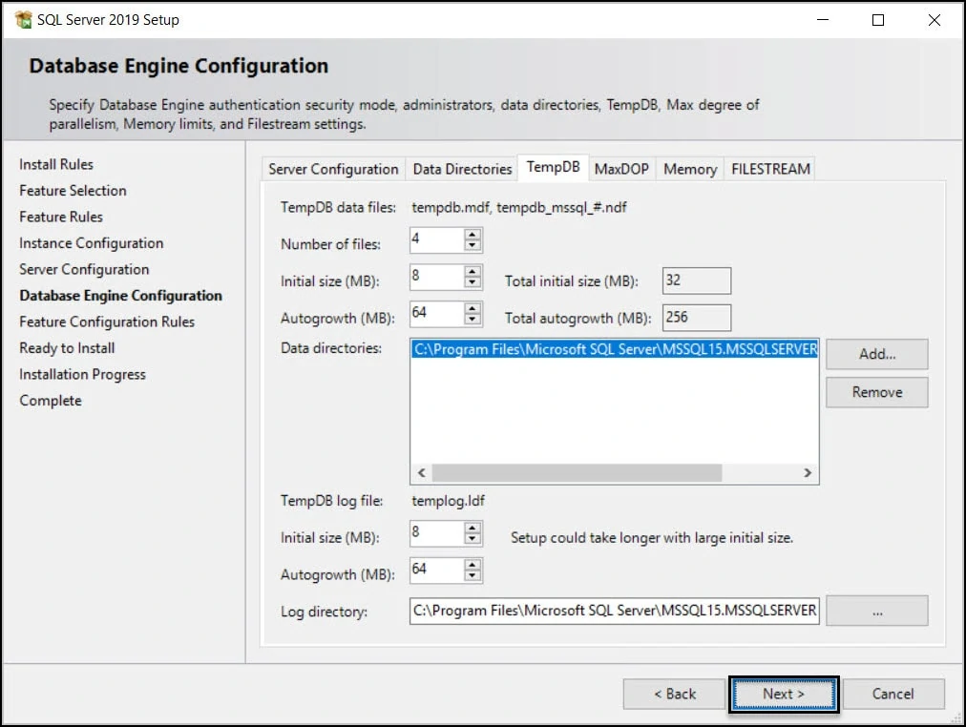Increase log file Autogrowth up arrow
The height and width of the screenshot is (727, 966).
coord(472,565)
